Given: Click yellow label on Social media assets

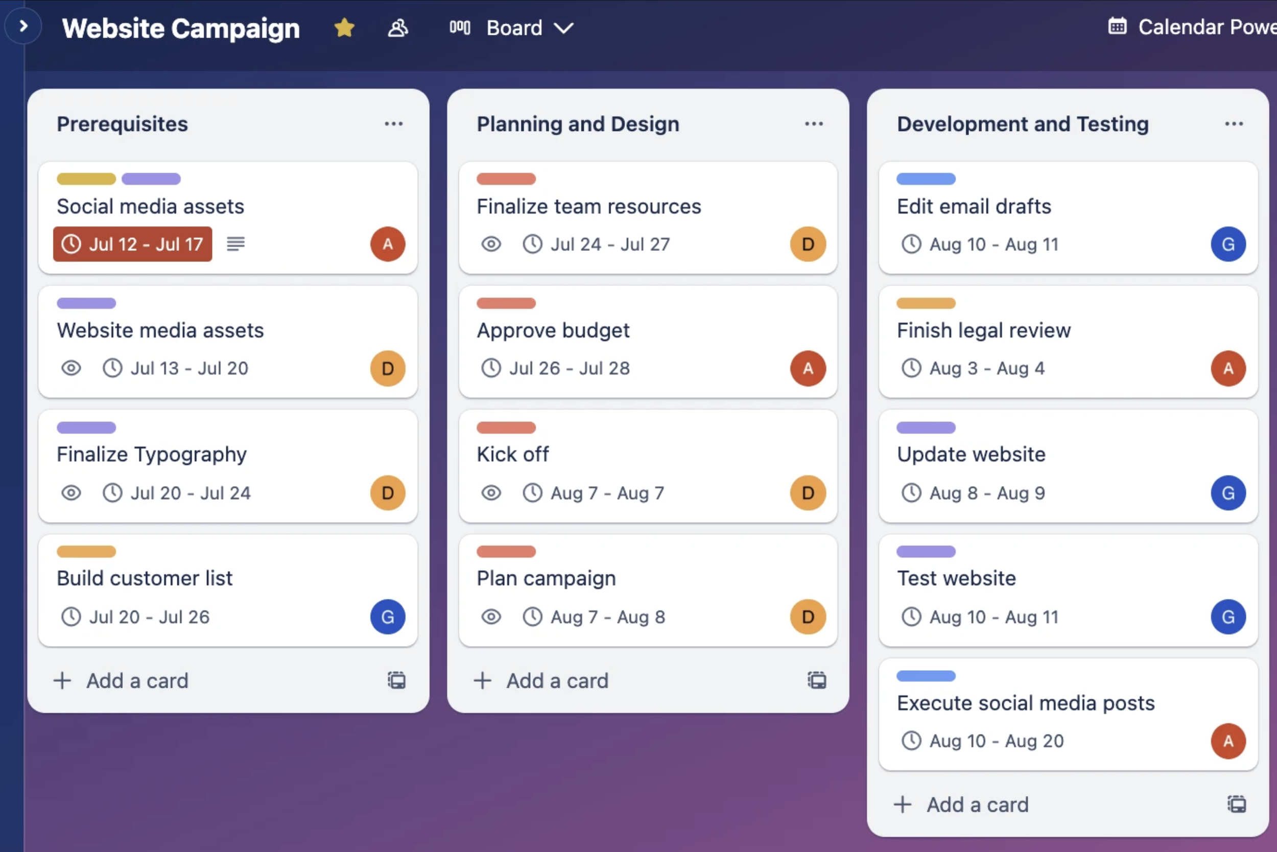Looking at the screenshot, I should pos(86,179).
